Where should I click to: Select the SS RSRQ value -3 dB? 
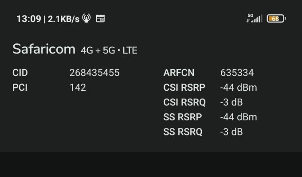pos(231,132)
